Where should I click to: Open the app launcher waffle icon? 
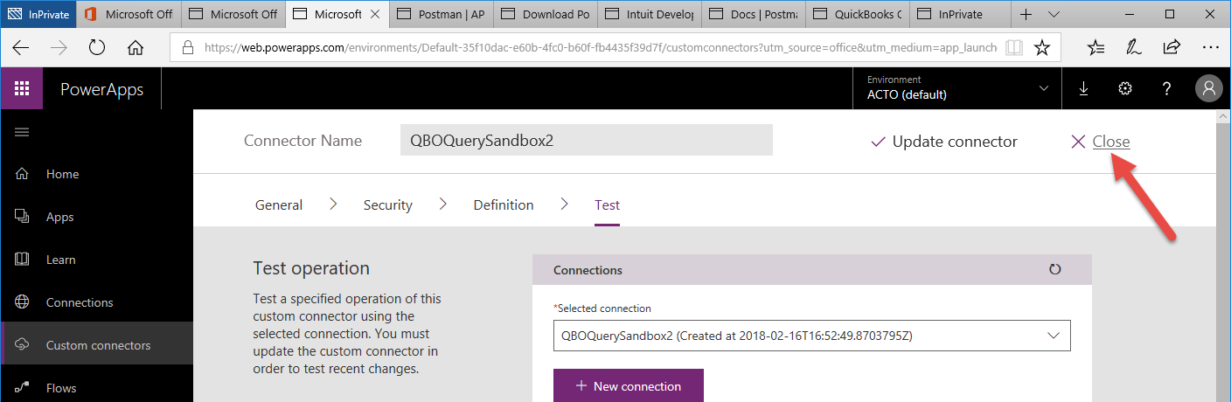[x=22, y=88]
